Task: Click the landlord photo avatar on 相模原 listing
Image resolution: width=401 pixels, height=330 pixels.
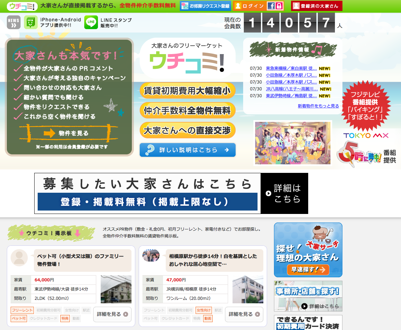Action: click(x=151, y=256)
